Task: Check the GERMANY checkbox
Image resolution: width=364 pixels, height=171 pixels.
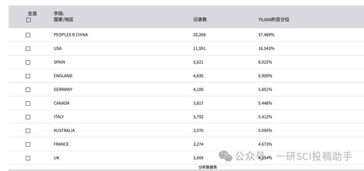Action: (x=28, y=90)
